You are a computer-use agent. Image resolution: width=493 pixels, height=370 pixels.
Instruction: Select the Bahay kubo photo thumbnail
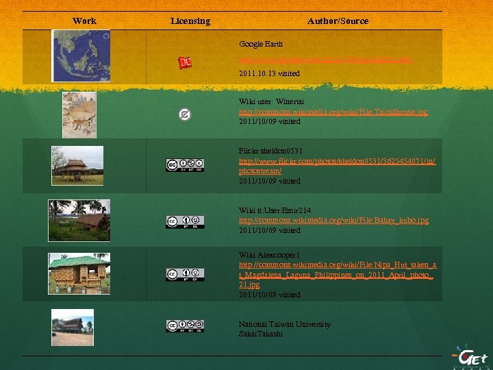click(79, 221)
